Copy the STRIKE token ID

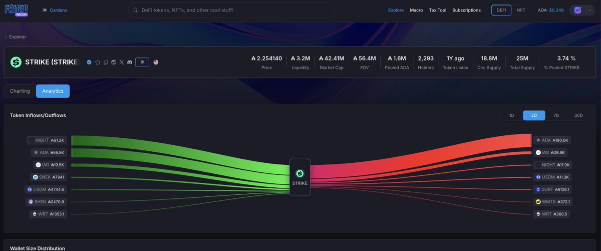pyautogui.click(x=106, y=62)
